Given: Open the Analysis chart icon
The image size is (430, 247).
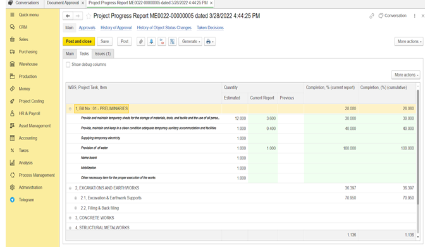Looking at the screenshot, I should [x=13, y=163].
